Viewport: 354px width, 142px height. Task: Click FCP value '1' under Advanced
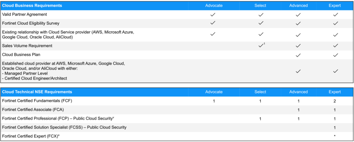[298, 119]
